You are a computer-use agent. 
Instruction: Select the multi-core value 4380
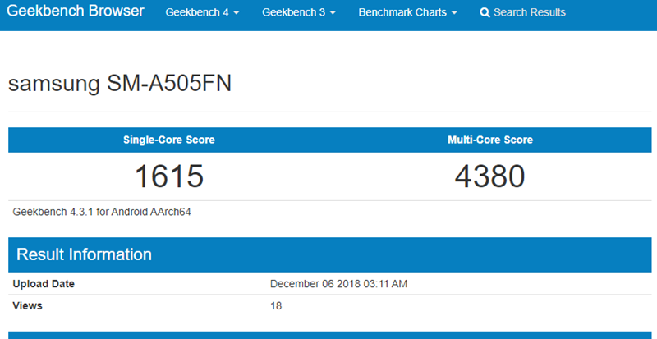pyautogui.click(x=489, y=176)
